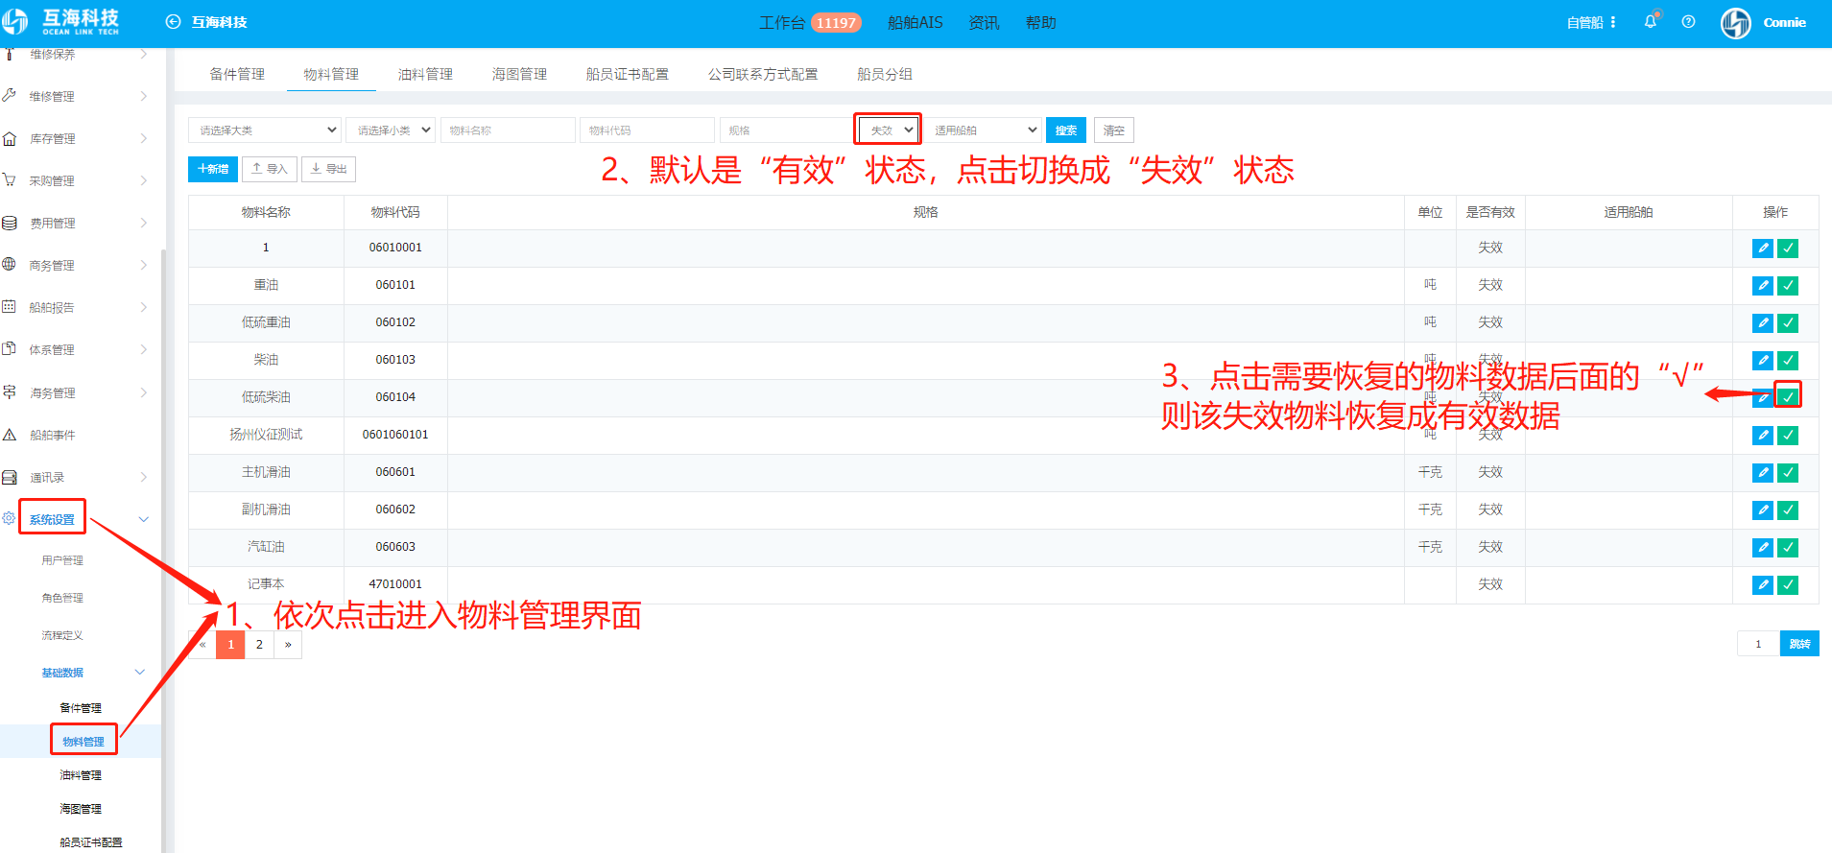Edit the 副机滑油 row pencil icon
The width and height of the screenshot is (1832, 853).
(x=1763, y=510)
